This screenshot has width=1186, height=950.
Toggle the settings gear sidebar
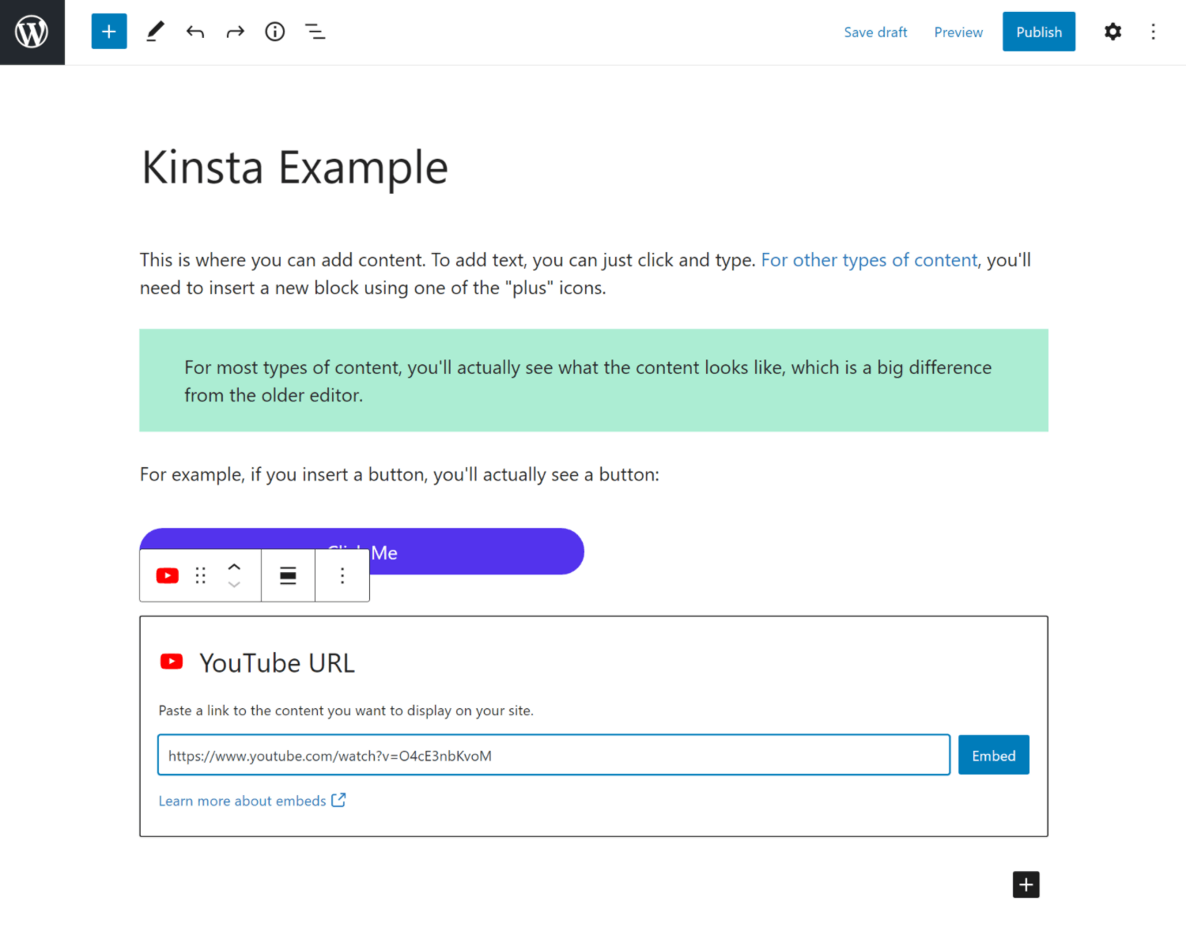[1112, 32]
